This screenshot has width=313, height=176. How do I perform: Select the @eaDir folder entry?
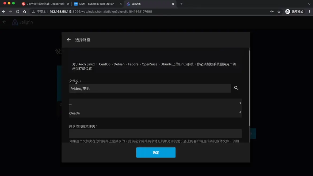75,113
